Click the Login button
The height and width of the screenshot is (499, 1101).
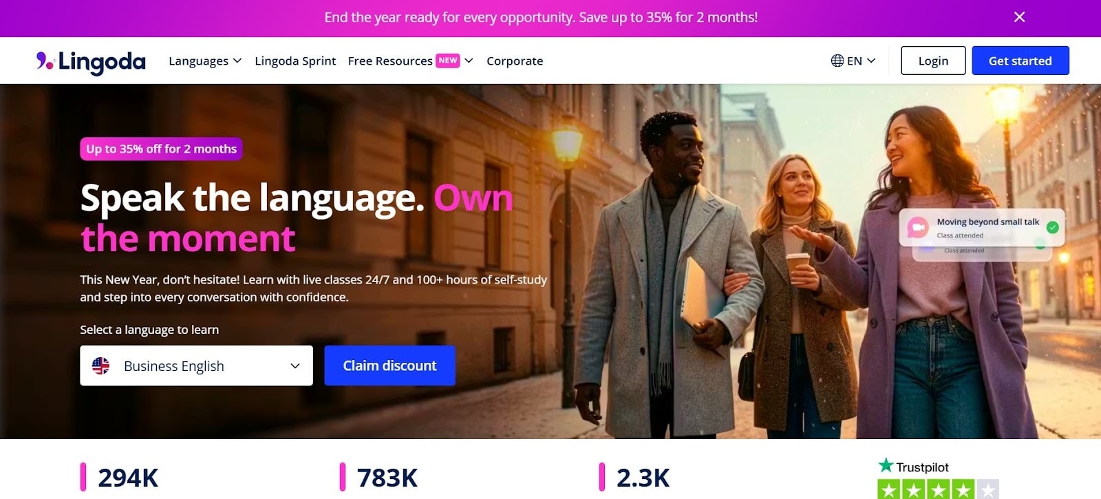(933, 61)
